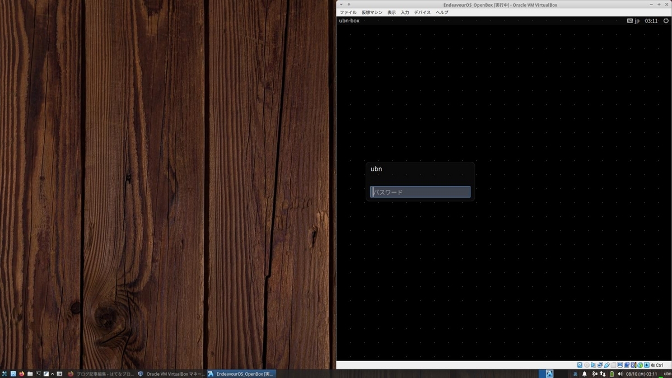Click the keyboard capture arrow indicator in statusbar

[x=647, y=365]
